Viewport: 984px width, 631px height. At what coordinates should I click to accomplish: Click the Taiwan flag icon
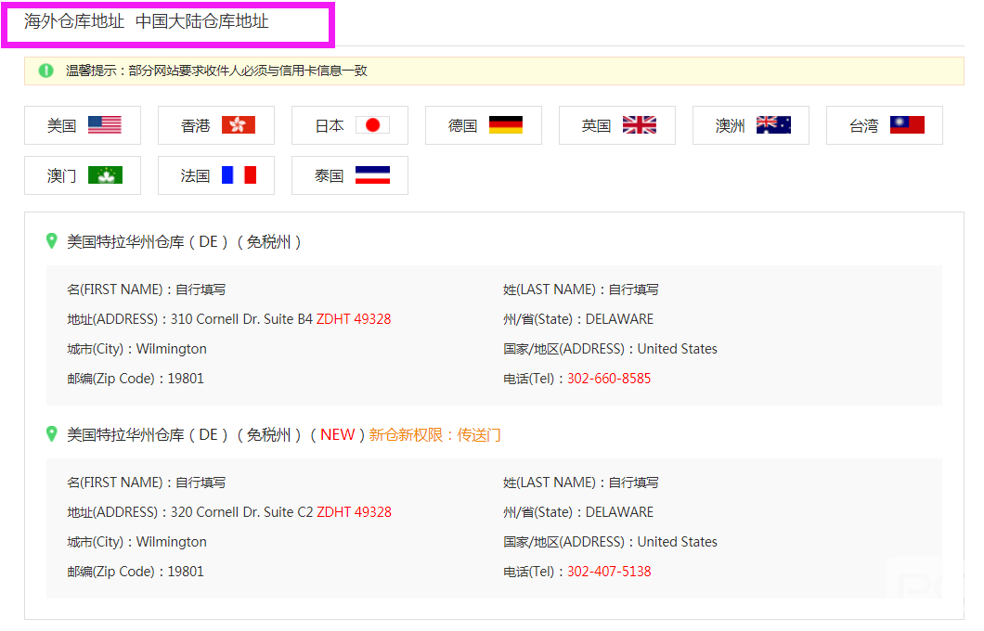point(907,125)
